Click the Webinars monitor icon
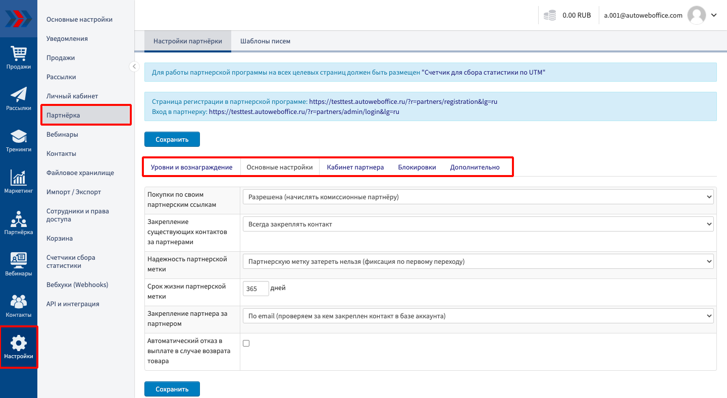 point(19,261)
